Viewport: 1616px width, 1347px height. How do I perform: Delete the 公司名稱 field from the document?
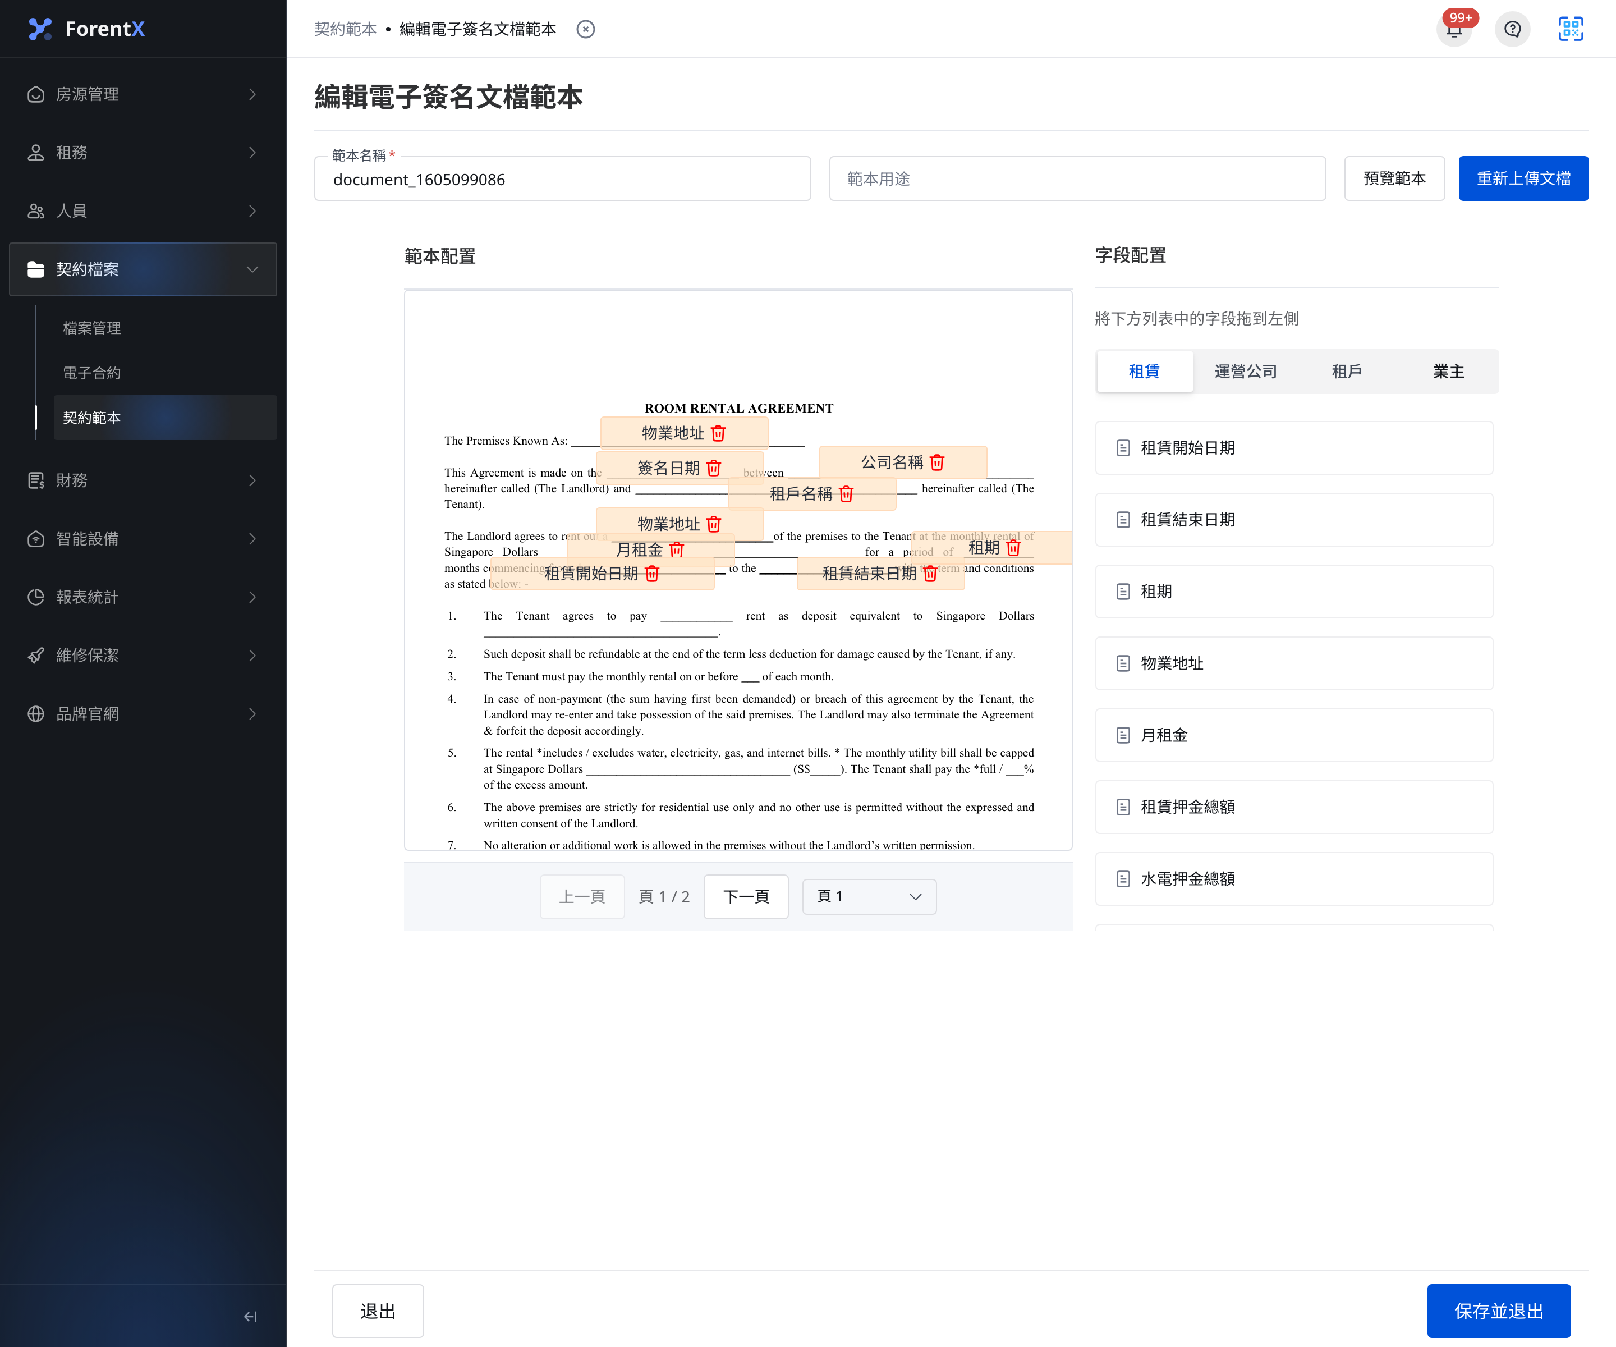[936, 462]
